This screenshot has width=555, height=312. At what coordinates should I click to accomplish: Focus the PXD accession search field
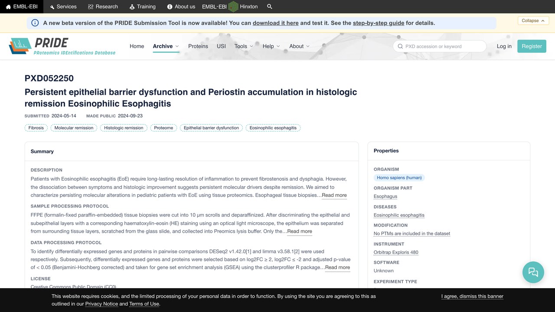440,46
